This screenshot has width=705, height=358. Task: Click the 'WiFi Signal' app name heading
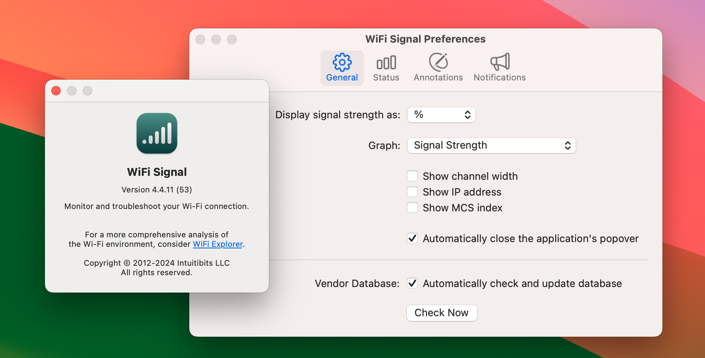[x=157, y=172]
